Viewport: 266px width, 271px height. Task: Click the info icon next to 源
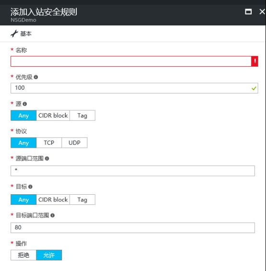25,104
